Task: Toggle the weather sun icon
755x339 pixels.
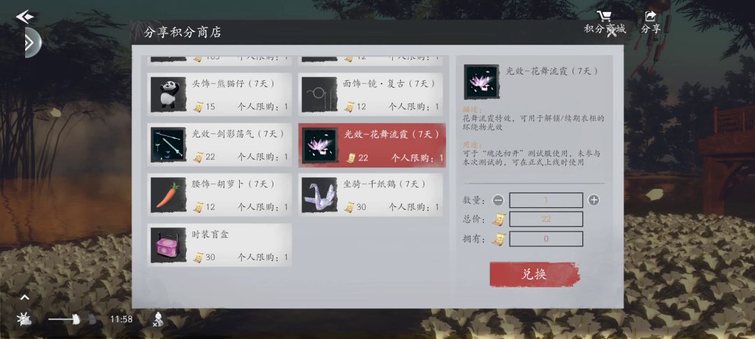Action: point(24,319)
